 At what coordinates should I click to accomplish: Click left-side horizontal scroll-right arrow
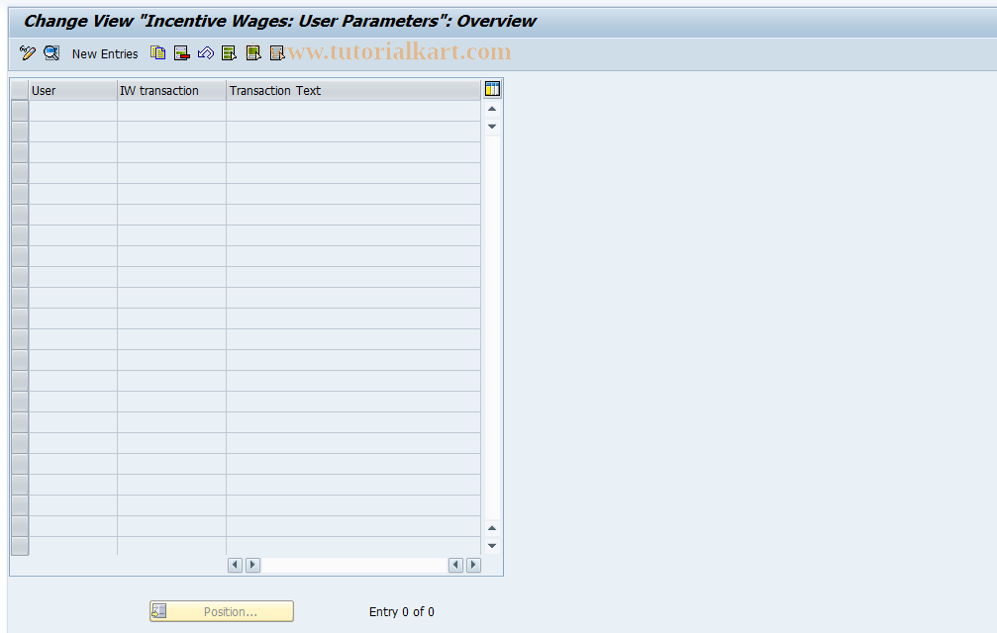pyautogui.click(x=253, y=565)
